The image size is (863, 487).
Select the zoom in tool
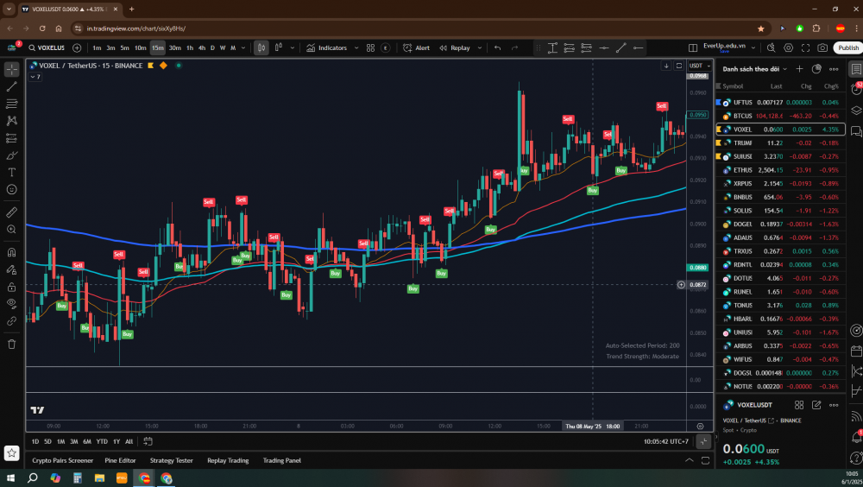[x=11, y=229]
